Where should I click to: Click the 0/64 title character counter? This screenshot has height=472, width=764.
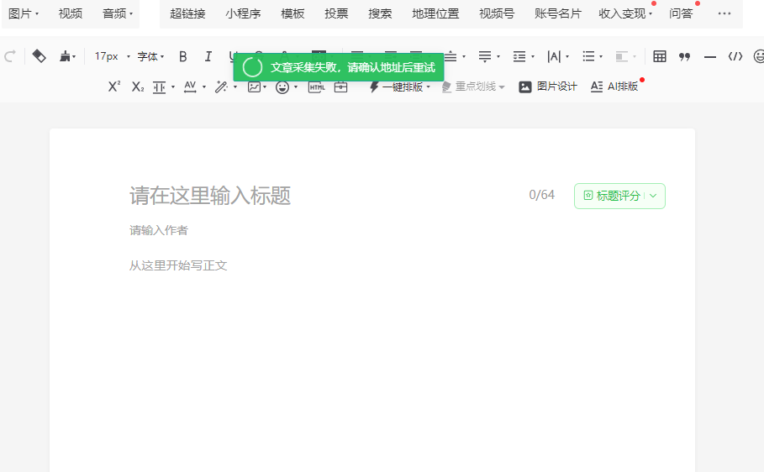[542, 195]
